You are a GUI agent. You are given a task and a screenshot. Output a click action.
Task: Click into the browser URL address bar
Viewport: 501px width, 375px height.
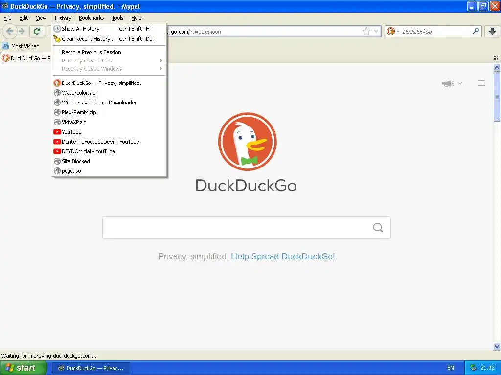click(264, 32)
